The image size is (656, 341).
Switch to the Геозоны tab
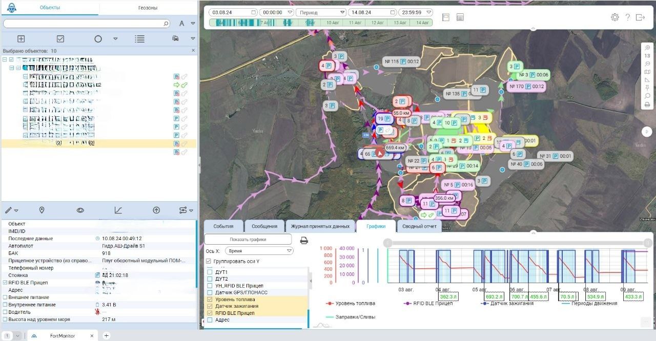point(148,8)
